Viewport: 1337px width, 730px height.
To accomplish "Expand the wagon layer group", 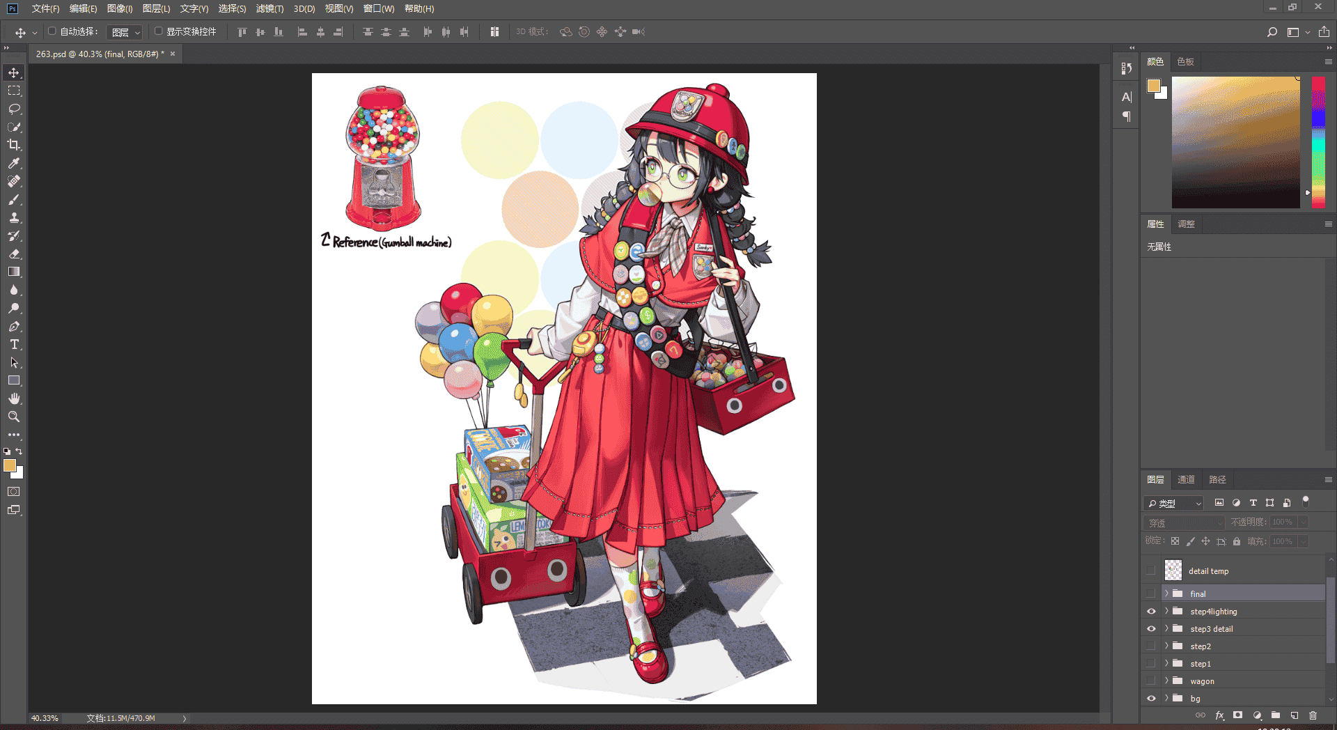I will click(x=1166, y=681).
